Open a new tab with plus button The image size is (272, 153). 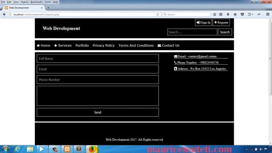(48, 8)
